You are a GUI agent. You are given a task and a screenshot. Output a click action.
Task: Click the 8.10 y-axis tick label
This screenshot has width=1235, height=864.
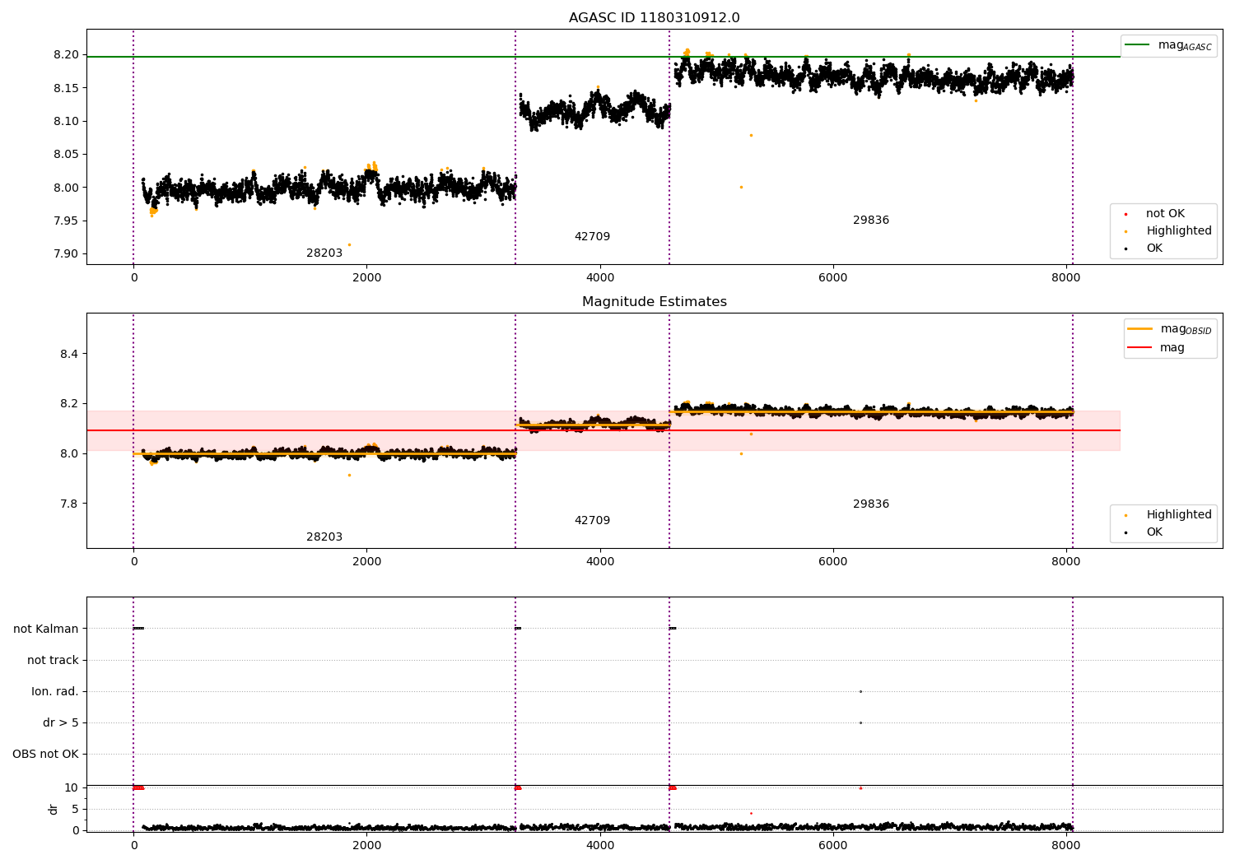click(x=67, y=122)
